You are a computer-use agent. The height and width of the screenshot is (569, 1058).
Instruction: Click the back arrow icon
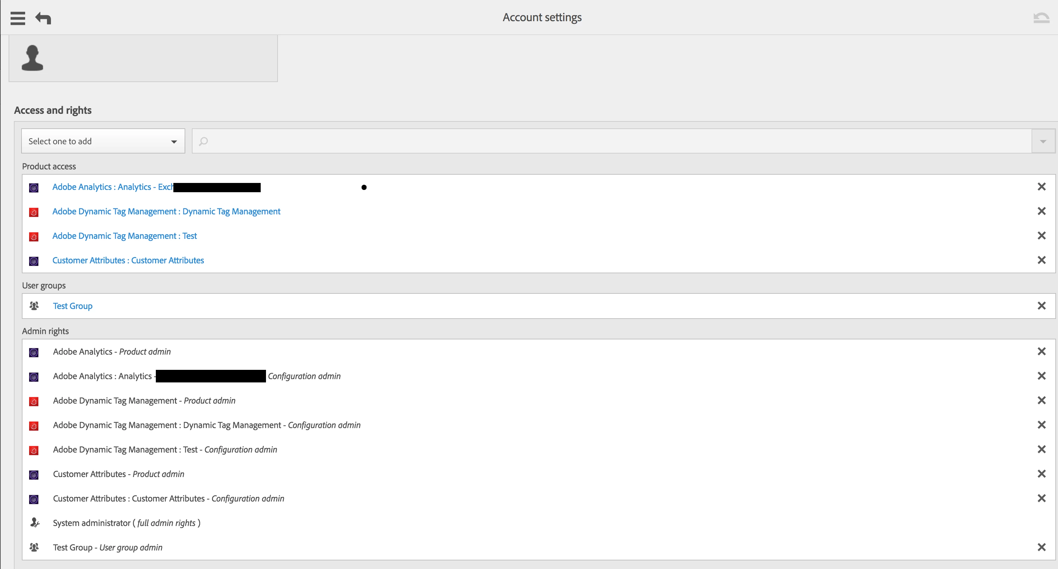(x=43, y=18)
